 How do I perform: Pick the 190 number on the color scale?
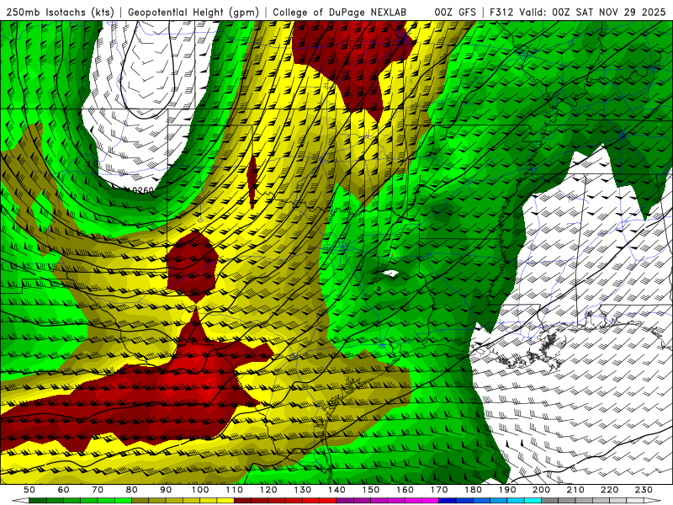coord(507,490)
